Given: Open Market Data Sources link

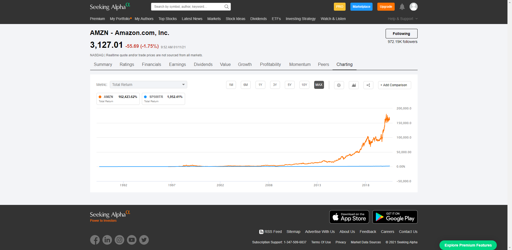Looking at the screenshot, I should 366,242.
